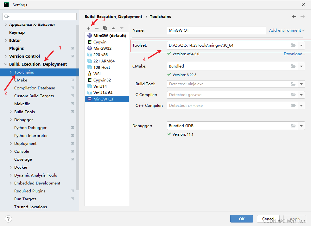Open CMake dropdown arrow
This screenshot has width=311, height=226.
click(x=301, y=66)
